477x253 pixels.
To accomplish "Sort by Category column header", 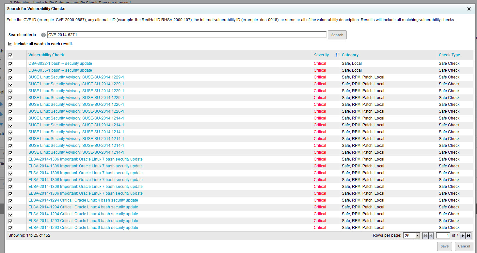I will click(350, 55).
